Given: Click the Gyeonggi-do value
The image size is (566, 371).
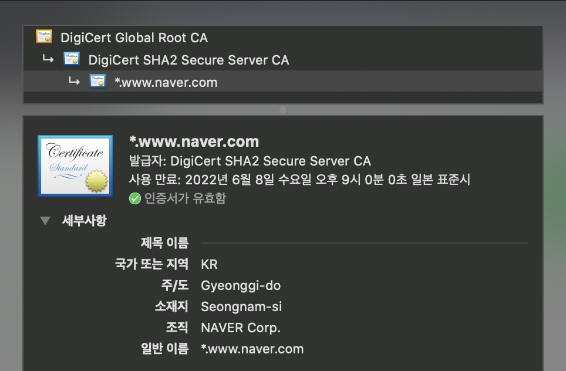Looking at the screenshot, I should pyautogui.click(x=241, y=285).
